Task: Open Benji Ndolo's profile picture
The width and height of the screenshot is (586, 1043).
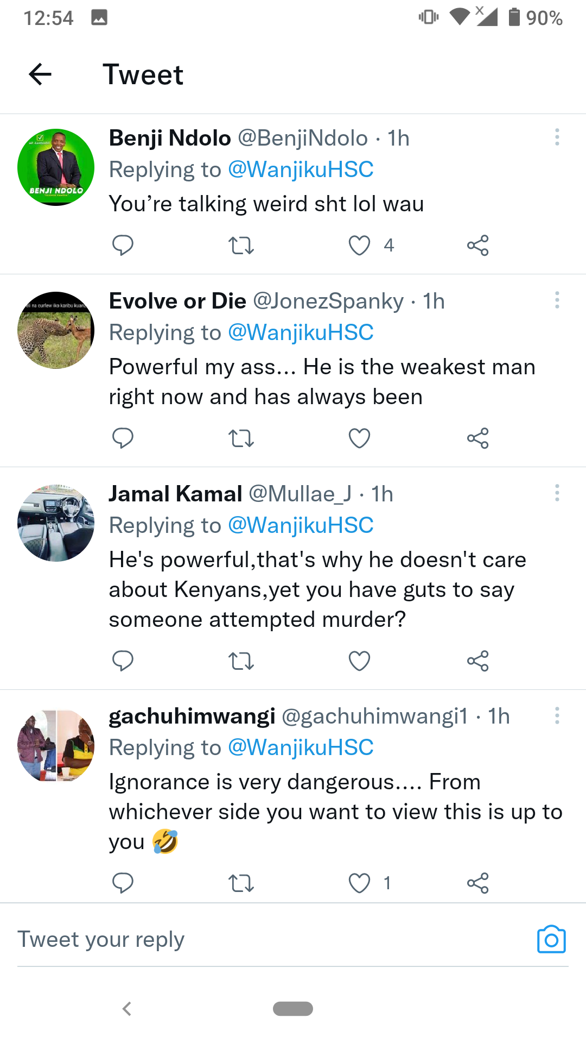Action: click(56, 167)
